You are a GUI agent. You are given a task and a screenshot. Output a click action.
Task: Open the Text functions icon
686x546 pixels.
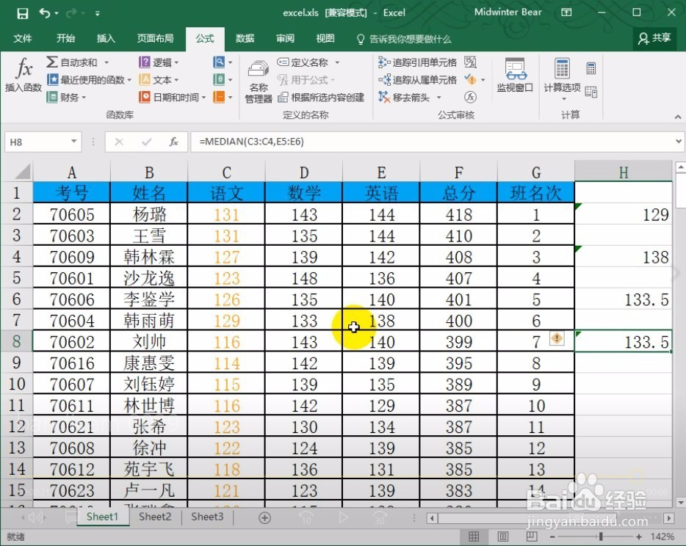tap(145, 79)
